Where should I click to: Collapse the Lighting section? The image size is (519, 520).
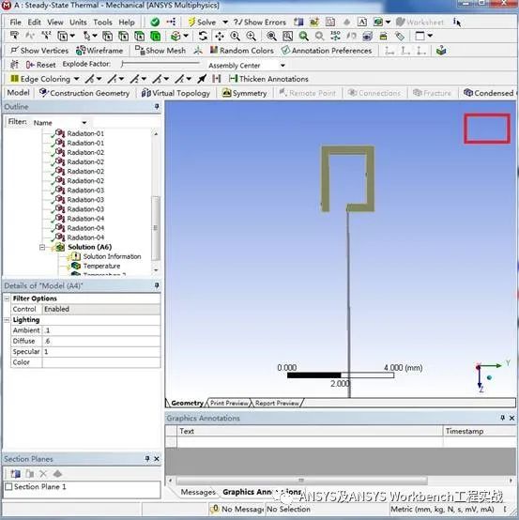point(7,320)
